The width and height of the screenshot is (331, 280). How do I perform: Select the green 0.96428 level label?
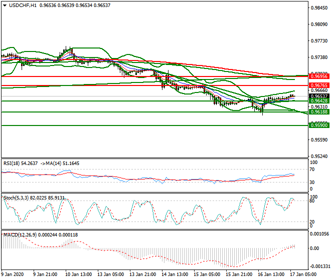(x=319, y=101)
